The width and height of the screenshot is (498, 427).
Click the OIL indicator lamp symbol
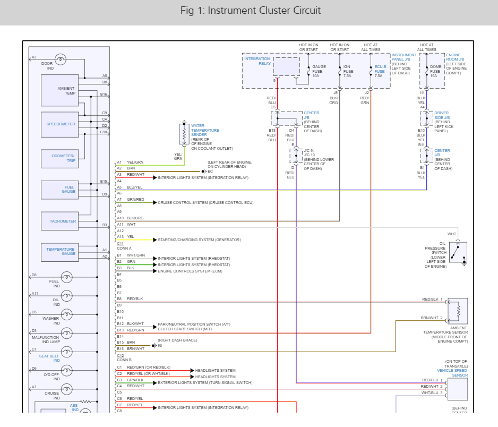point(67,295)
